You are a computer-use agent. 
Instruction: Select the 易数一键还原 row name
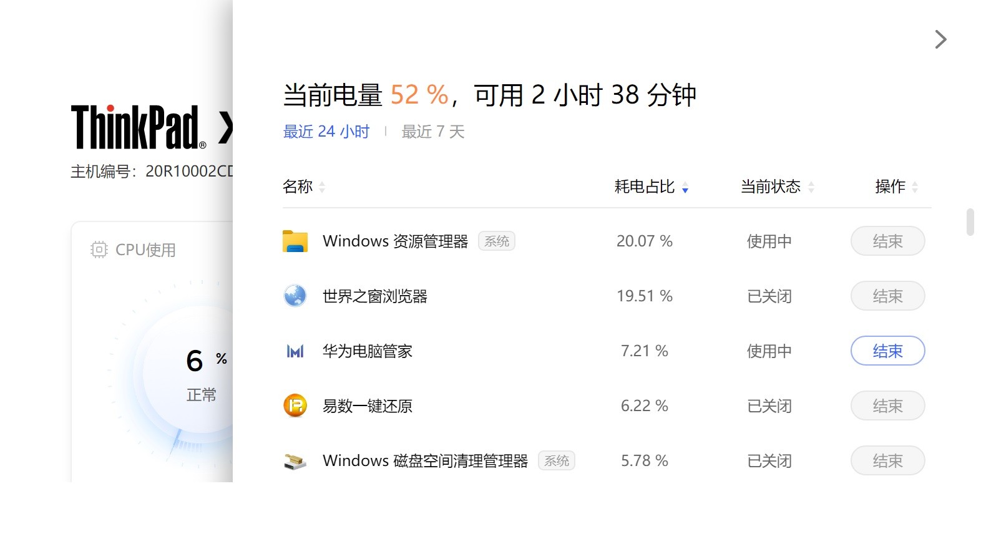coord(368,406)
